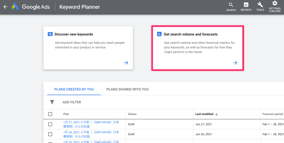This screenshot has width=284, height=143.
Task: Open the Reports menu icon
Action: point(246,7)
